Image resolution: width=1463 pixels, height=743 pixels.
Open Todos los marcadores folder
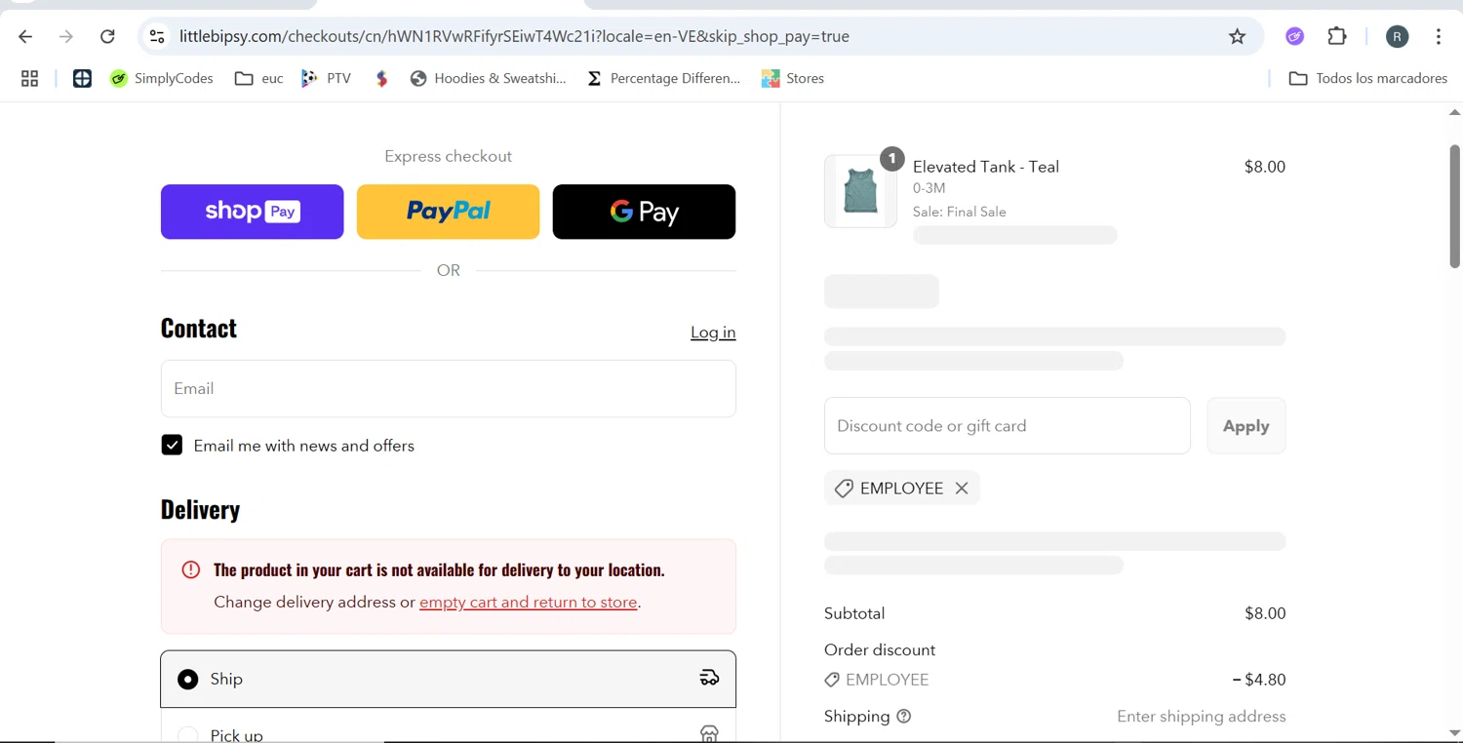point(1367,79)
